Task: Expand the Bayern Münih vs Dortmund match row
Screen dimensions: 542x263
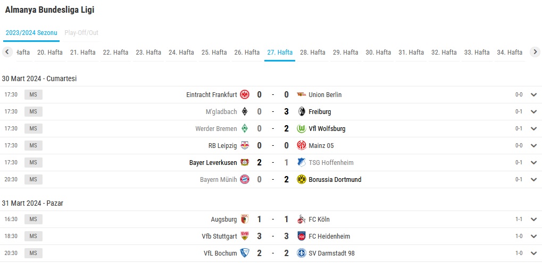Action: 533,180
